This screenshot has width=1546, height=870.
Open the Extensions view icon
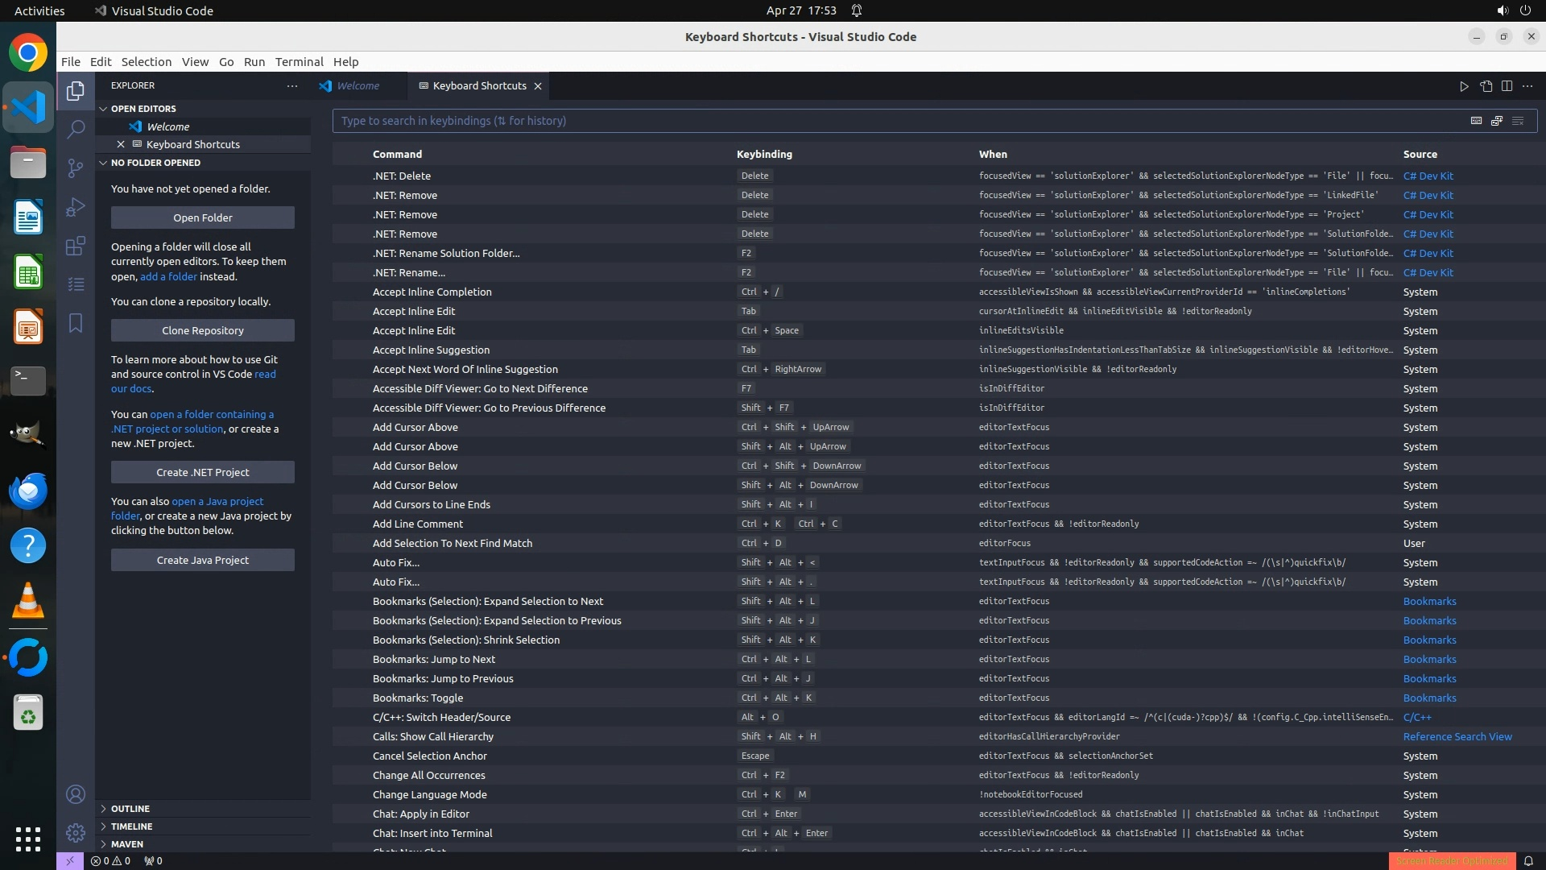pyautogui.click(x=76, y=246)
